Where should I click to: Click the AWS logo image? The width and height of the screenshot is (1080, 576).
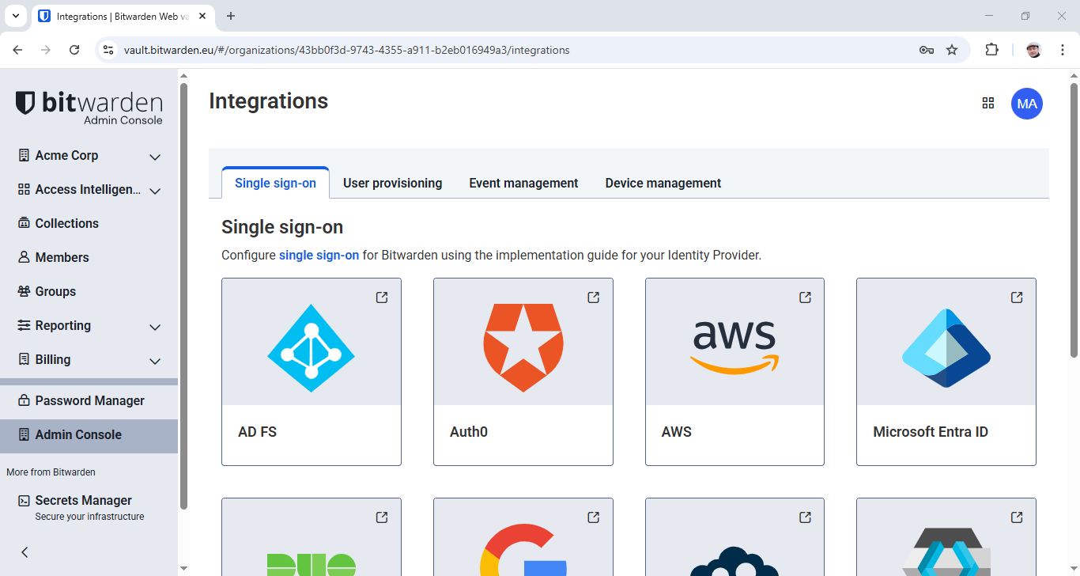pos(734,347)
